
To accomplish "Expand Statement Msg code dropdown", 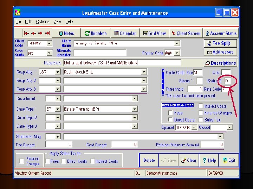I will pos(58,136).
